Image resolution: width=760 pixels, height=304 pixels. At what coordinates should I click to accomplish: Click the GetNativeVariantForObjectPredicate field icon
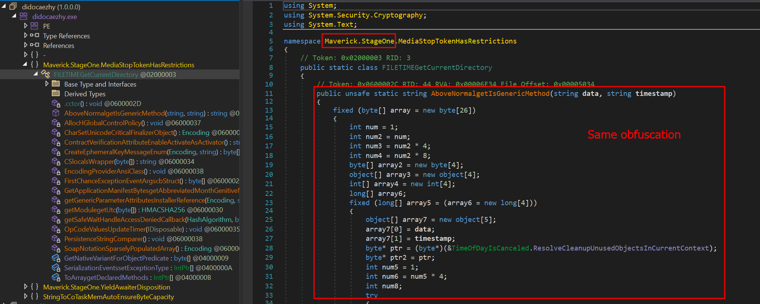[56, 258]
